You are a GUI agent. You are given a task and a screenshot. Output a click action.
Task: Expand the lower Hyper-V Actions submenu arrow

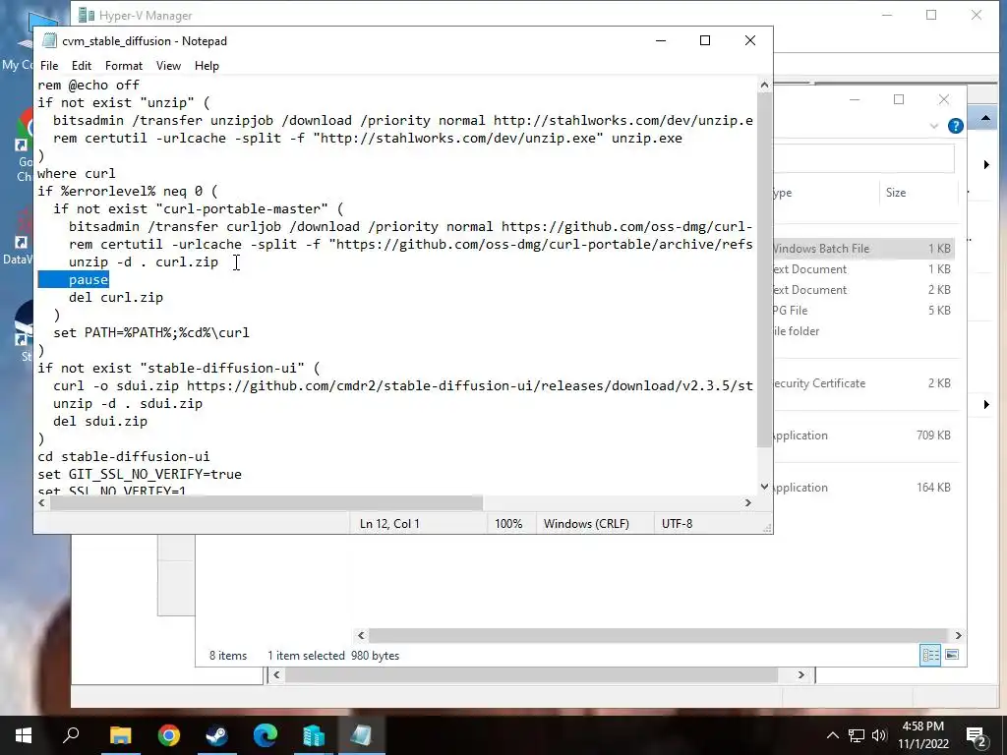986,404
